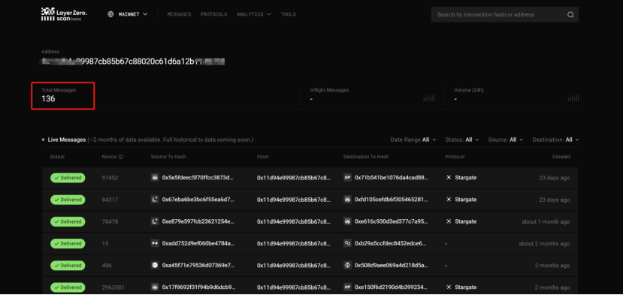Open the MAINNET network dropdown
Viewport: 623px width, 295px height.
(133, 14)
